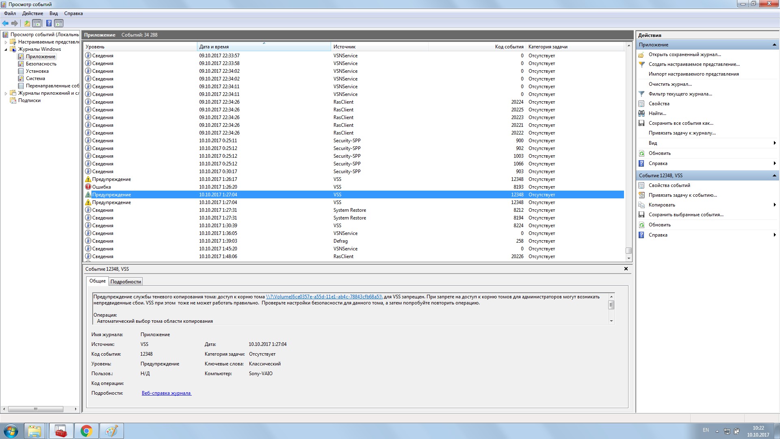This screenshot has height=439, width=780.
Task: Expand the 'Настраиваемые представления' tree node
Action: pos(6,42)
